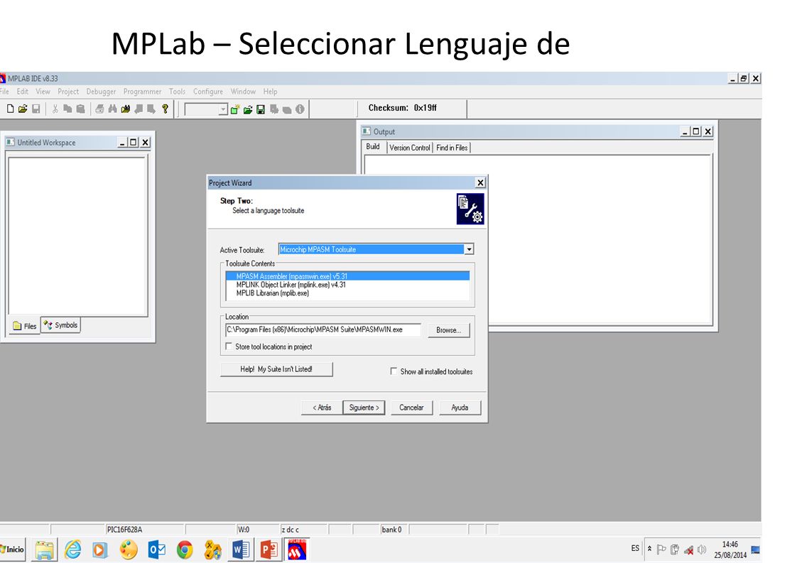
Task: Open Word from the taskbar
Action: [240, 550]
